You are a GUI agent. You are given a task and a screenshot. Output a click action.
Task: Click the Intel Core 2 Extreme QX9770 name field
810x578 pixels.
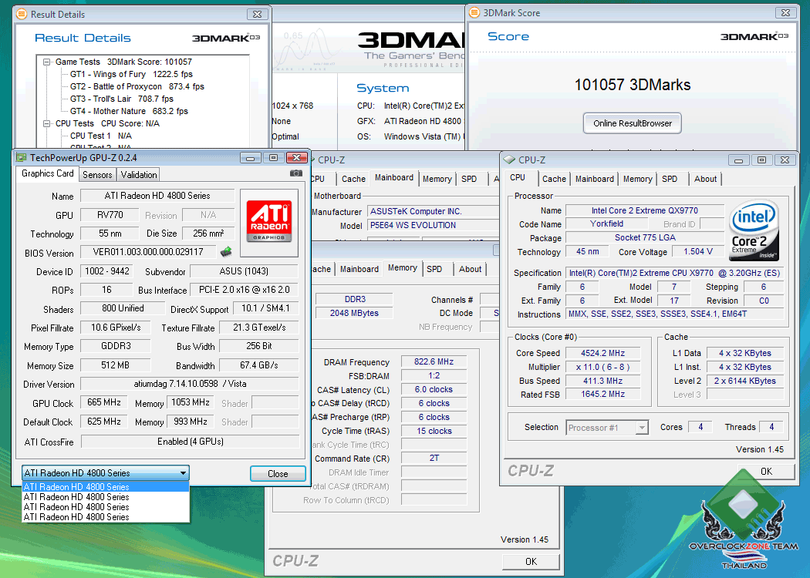point(645,210)
